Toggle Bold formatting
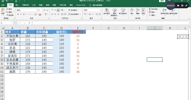The image size is (191, 100). [x=18, y=14]
